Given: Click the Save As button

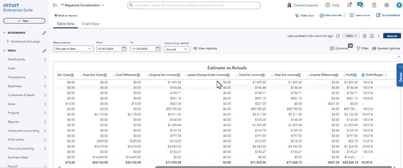Looking at the screenshot, I should click(x=392, y=36).
